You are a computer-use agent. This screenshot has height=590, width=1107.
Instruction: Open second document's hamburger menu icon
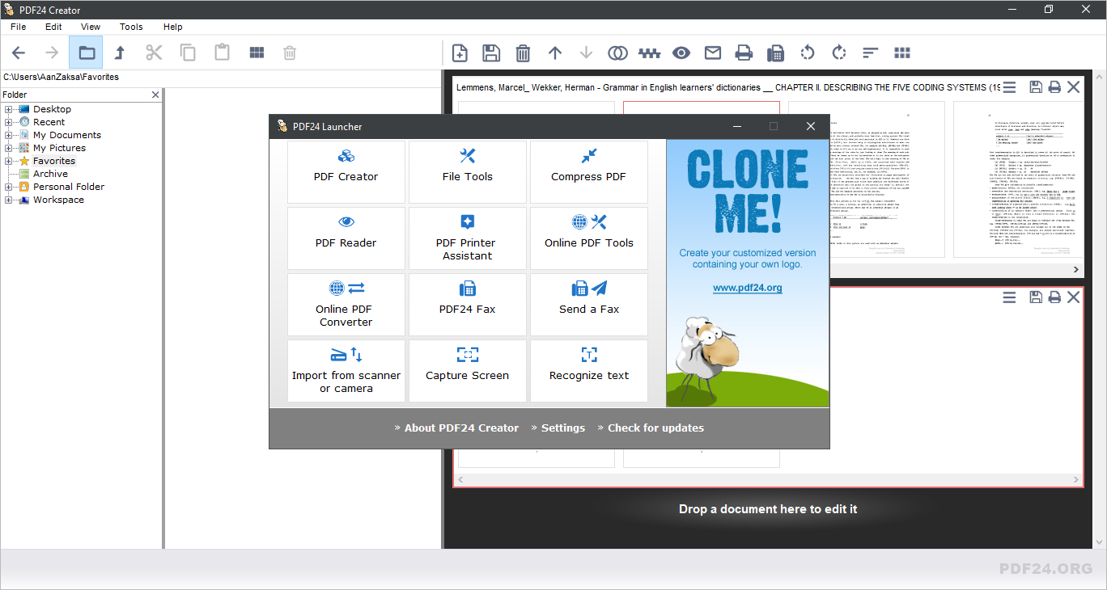tap(1009, 297)
